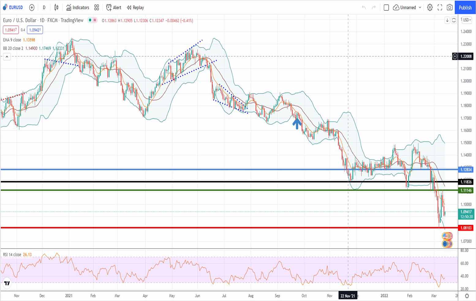This screenshot has height=301, width=476.
Task: Click the square icon beside the down arrow
Action: tap(454, 20)
